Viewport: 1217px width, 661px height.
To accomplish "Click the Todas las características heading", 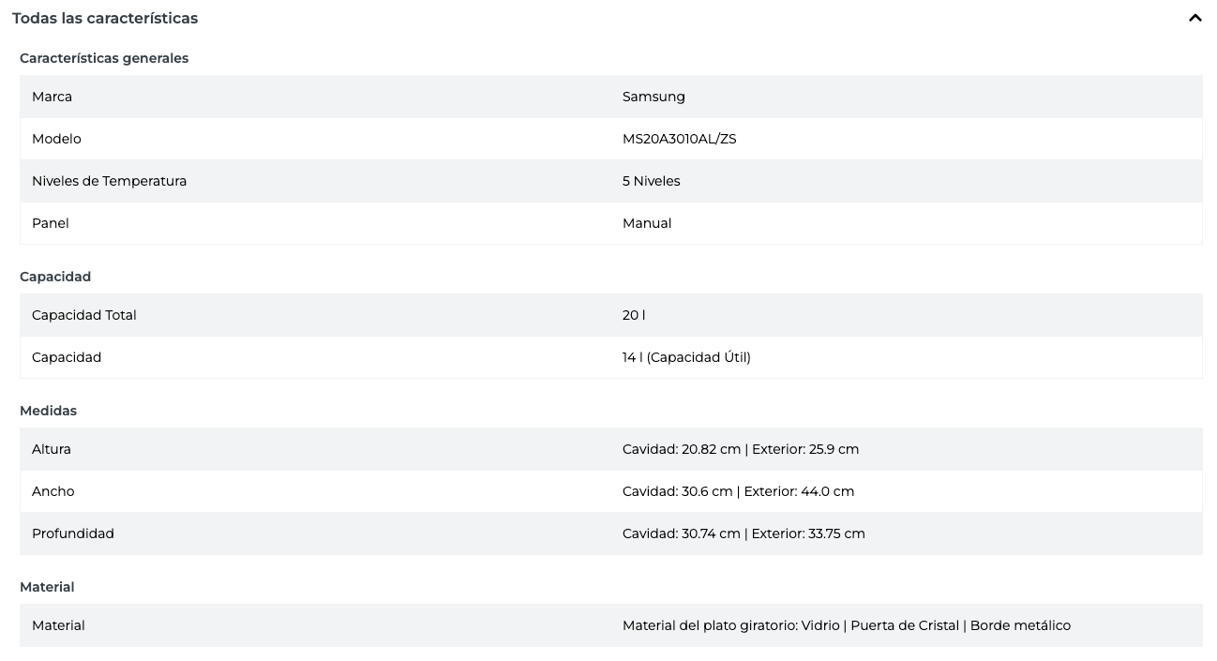I will [x=105, y=18].
